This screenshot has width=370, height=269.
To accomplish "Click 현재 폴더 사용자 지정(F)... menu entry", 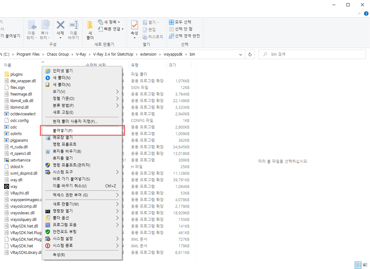I will point(82,121).
